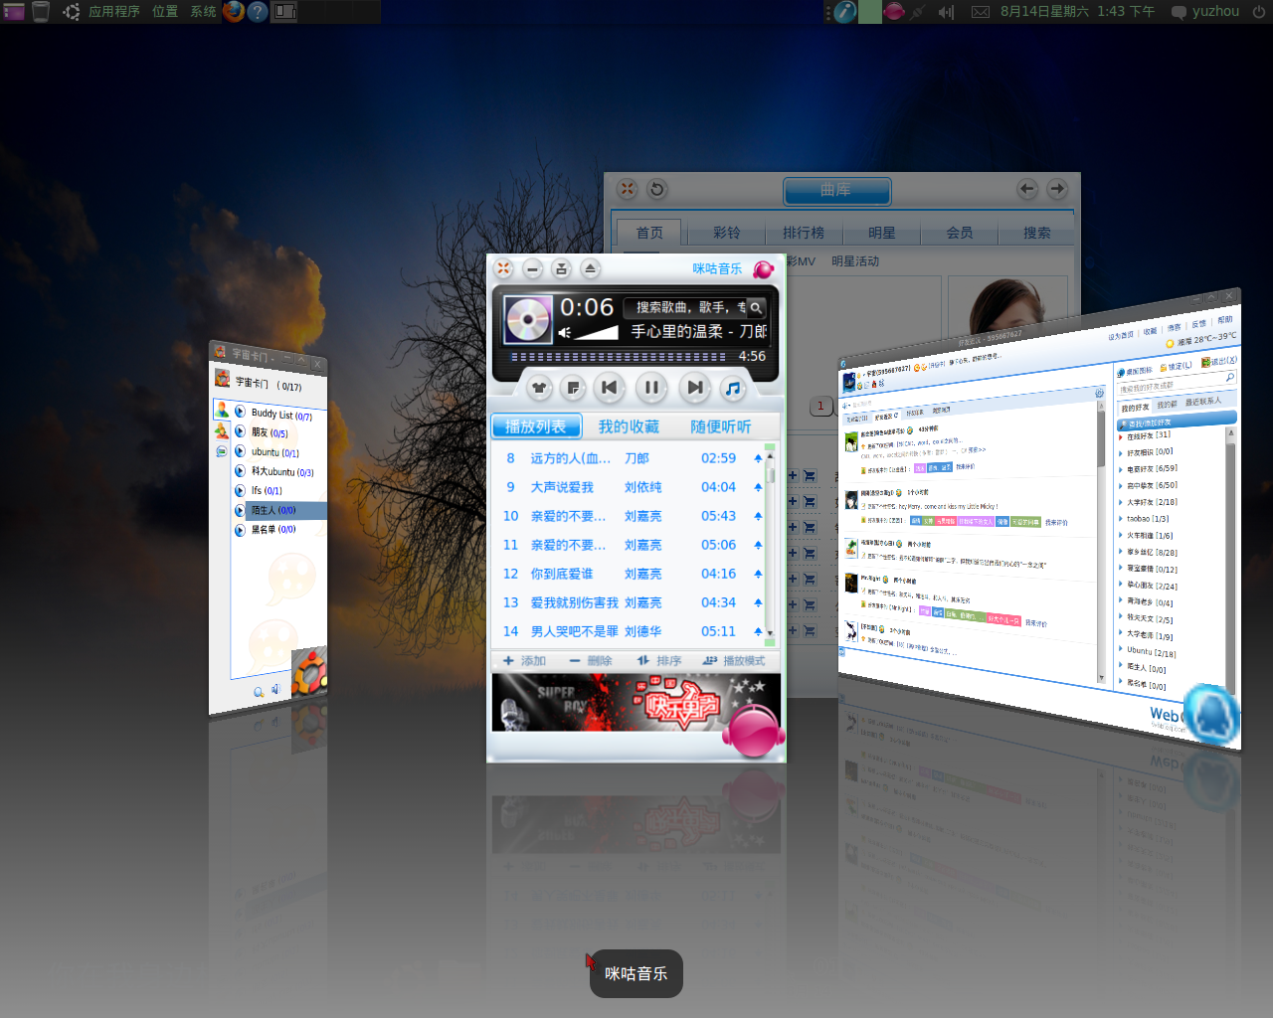Open Firefox from top panel
Viewport: 1273px width, 1018px height.
pyautogui.click(x=234, y=11)
